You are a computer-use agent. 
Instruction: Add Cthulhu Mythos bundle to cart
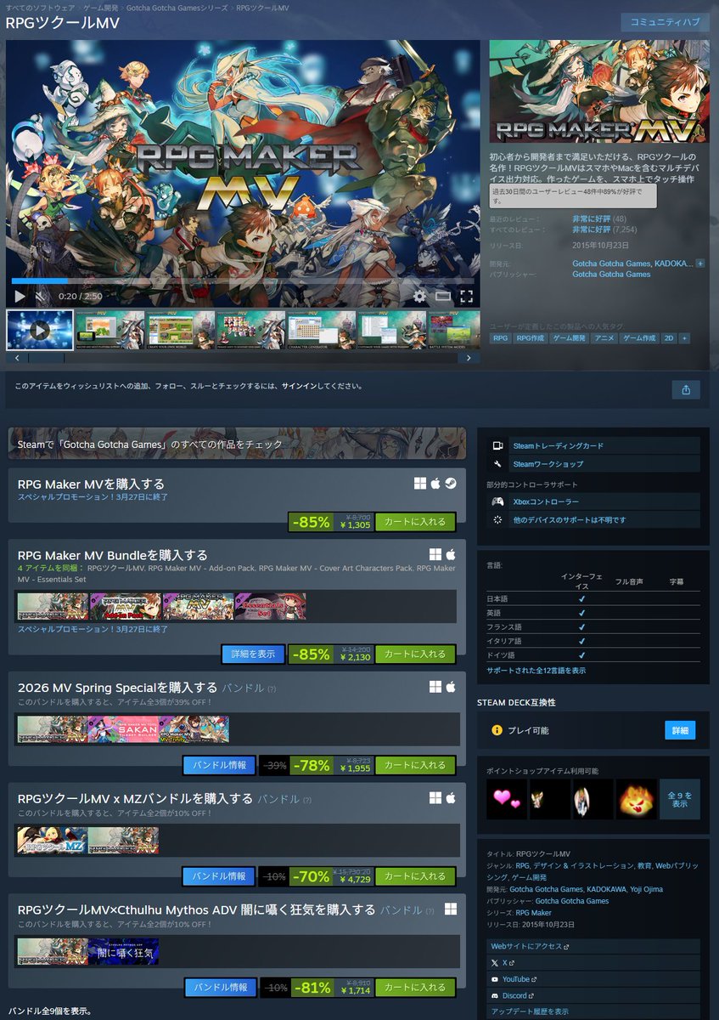tap(415, 987)
